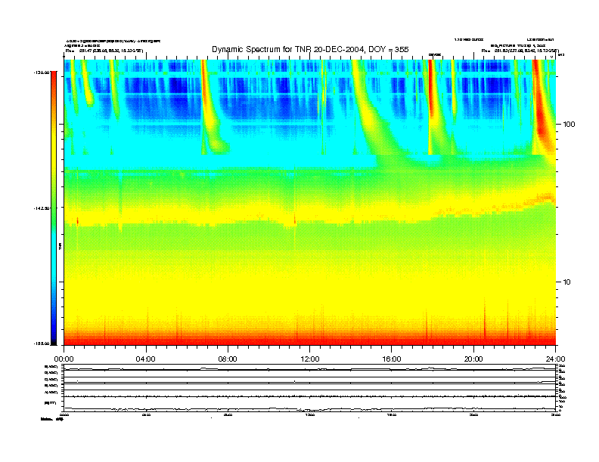Click the 20:00 time label on the spectrum axis
Viewport: 599px width, 462px height.
coord(473,359)
